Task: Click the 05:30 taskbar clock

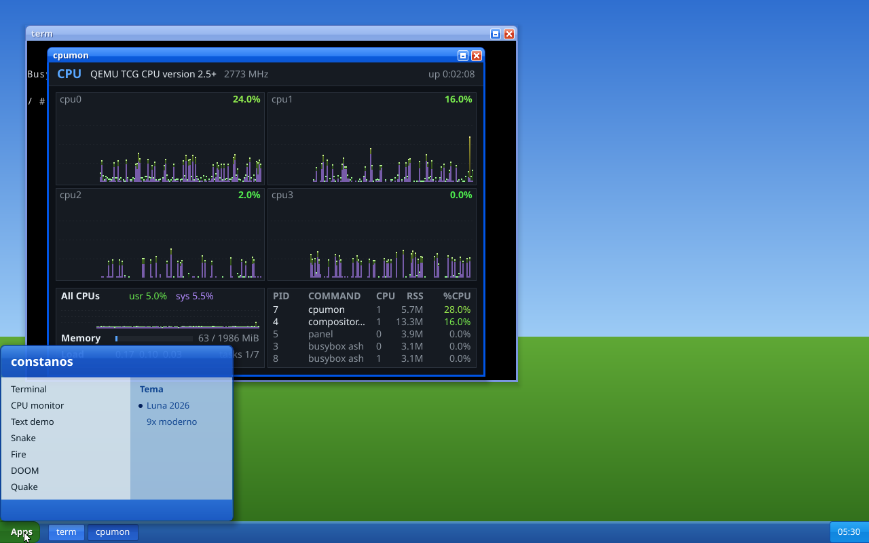Action: (849, 532)
